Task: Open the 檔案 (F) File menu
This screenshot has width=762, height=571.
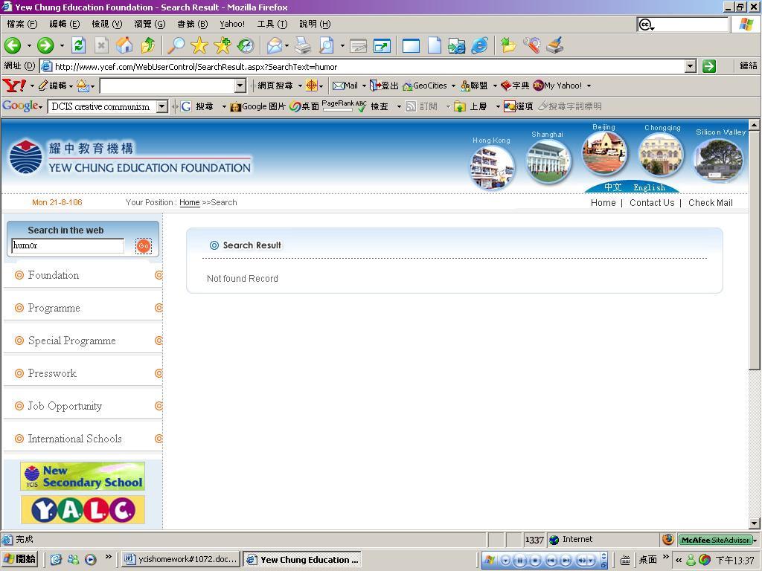Action: coord(22,24)
